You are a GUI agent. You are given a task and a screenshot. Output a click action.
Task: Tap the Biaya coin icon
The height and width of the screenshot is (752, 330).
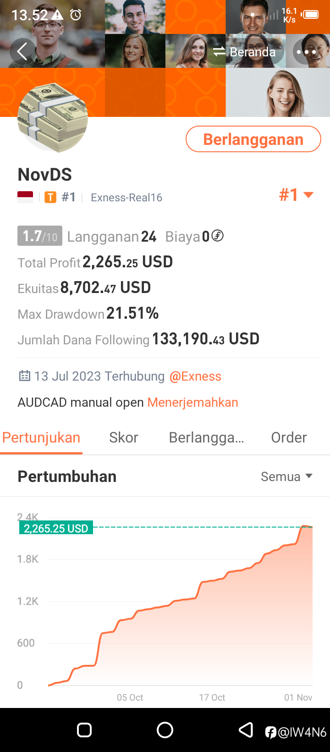[218, 236]
